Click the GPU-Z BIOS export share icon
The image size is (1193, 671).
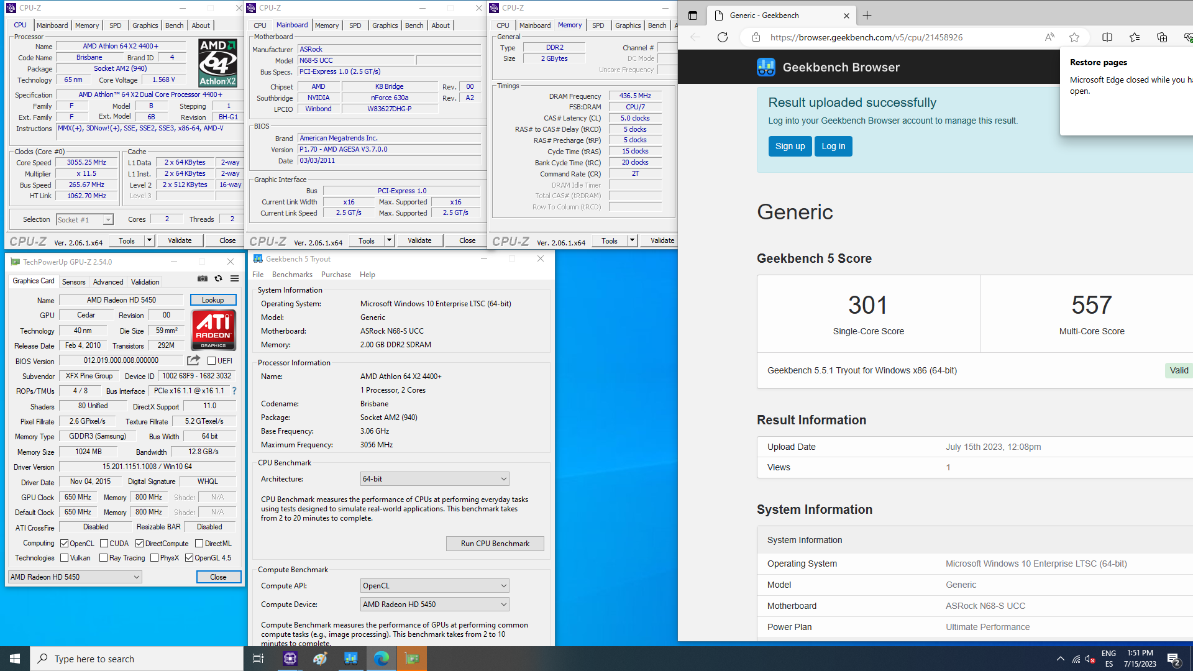pyautogui.click(x=194, y=360)
